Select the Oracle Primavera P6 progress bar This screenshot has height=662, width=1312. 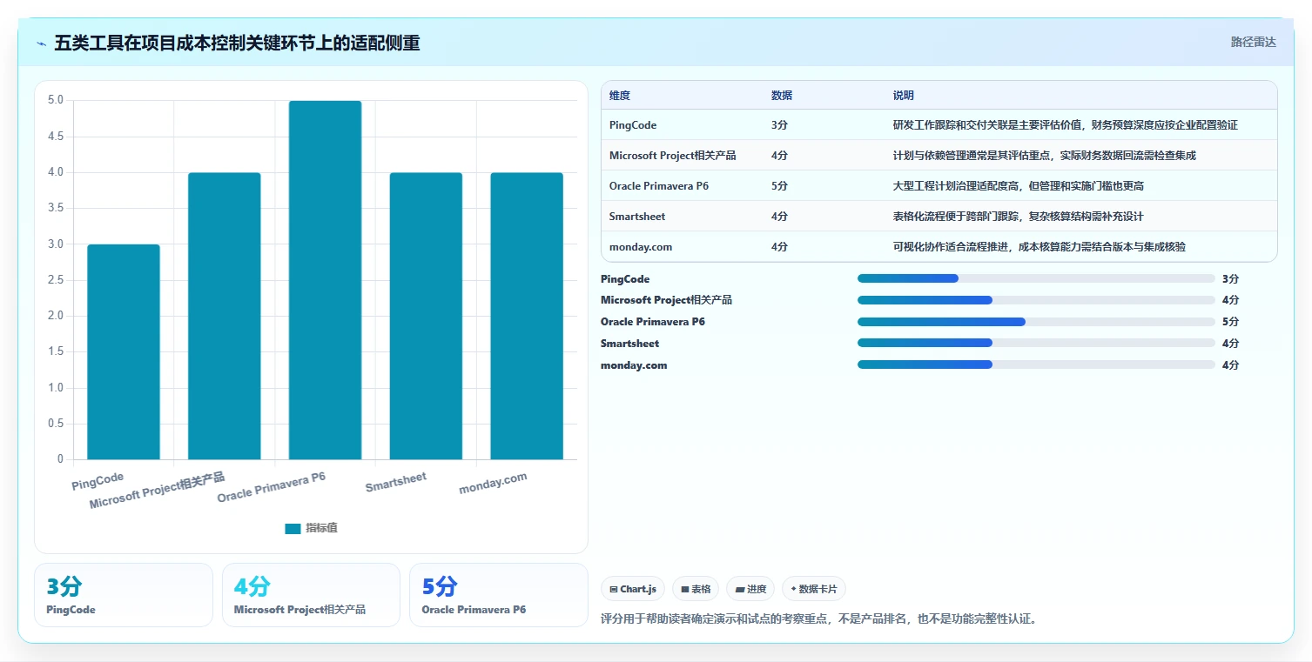point(1036,322)
